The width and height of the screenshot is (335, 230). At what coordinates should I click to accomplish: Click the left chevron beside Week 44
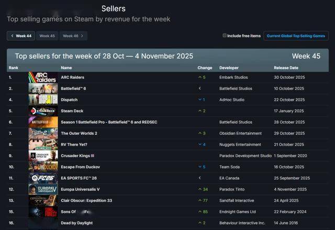(12, 36)
